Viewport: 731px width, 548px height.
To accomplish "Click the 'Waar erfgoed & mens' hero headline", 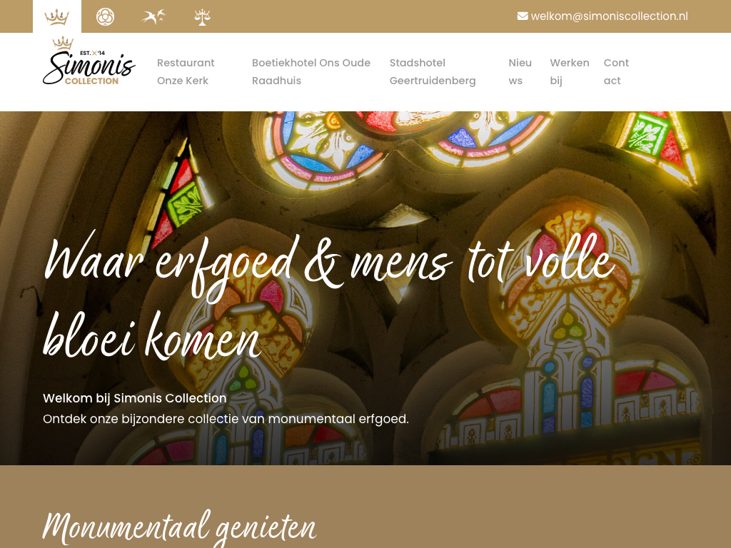I will click(x=328, y=296).
